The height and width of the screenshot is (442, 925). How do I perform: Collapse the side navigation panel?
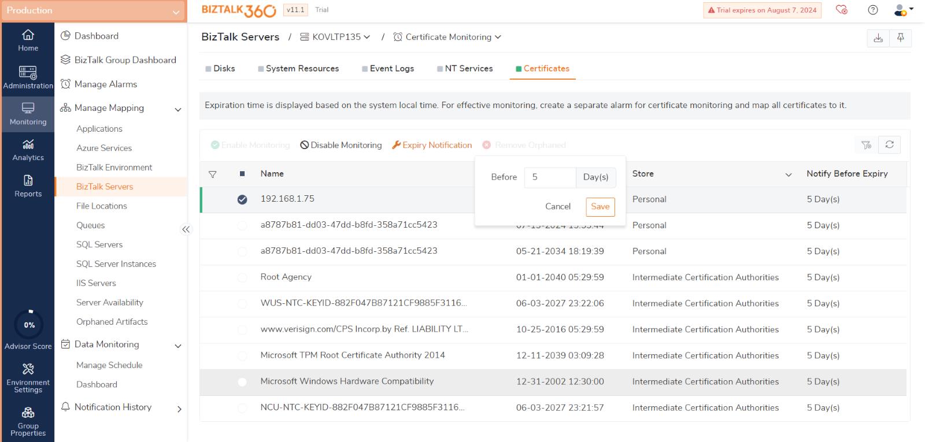pos(186,229)
